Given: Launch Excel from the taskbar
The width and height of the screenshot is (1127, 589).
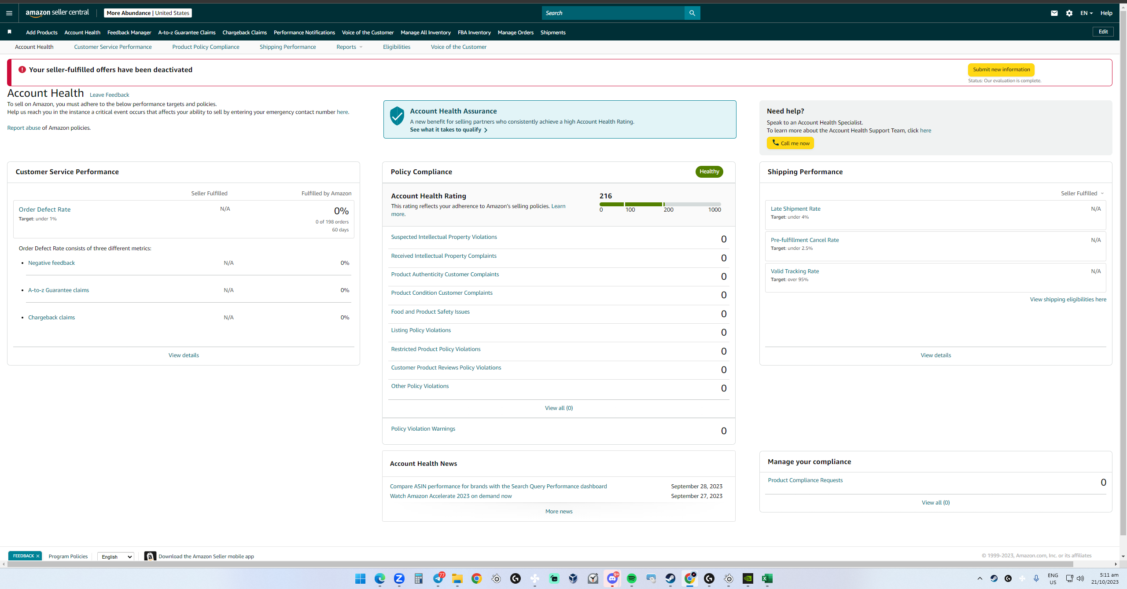Looking at the screenshot, I should [767, 578].
